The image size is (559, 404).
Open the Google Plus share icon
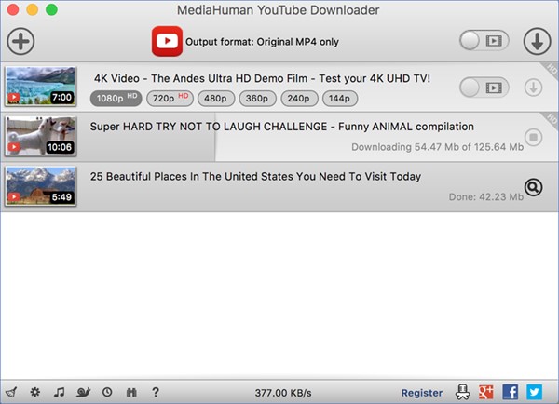[x=486, y=392]
